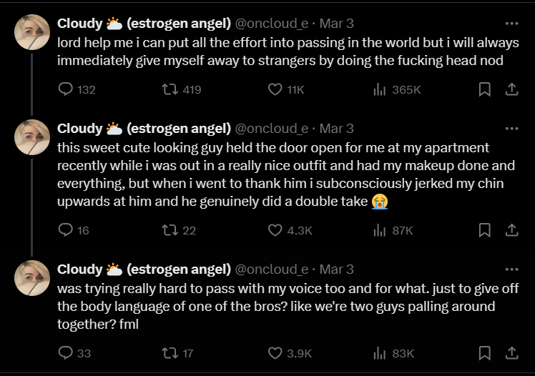Image resolution: width=535 pixels, height=376 pixels.
Task: Like the tweet with 4.3K likes
Action: 275,230
